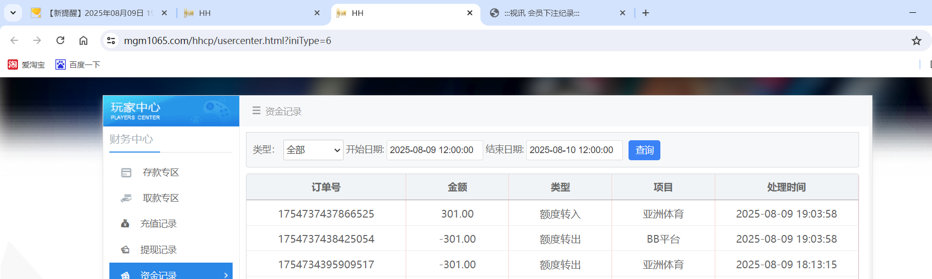Close the active HH tab

pyautogui.click(x=470, y=13)
